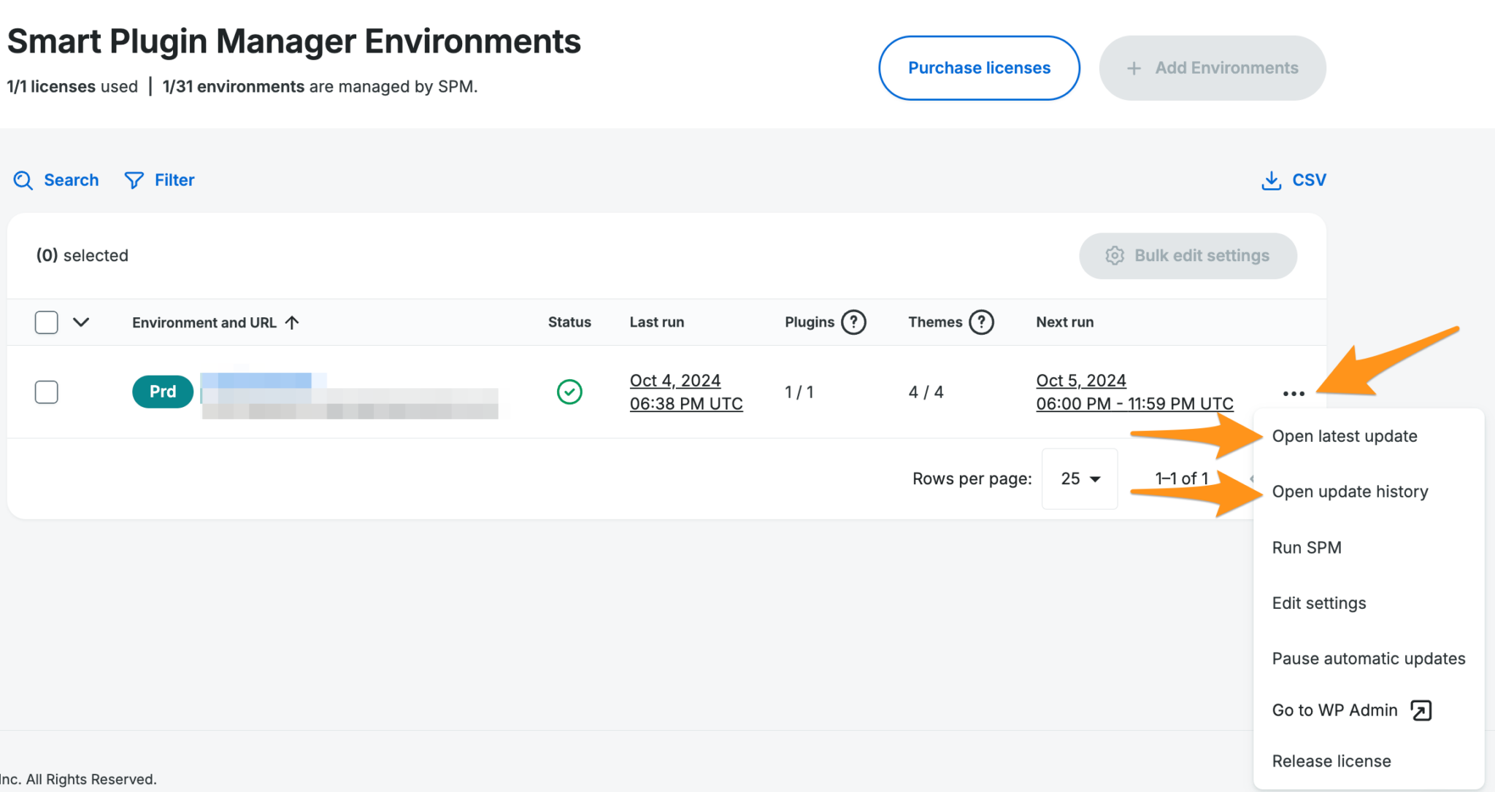1495x792 pixels.
Task: Open the Filter options
Action: (x=159, y=180)
